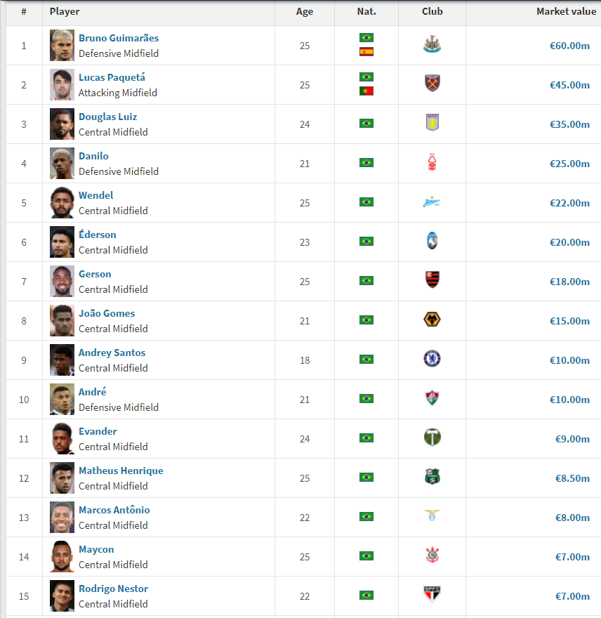Click Gerson's €18.00m market value
Screen dimensions: 601x618
tap(569, 282)
